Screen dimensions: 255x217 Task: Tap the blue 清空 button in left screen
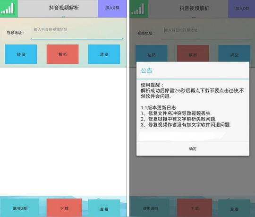coord(104,54)
